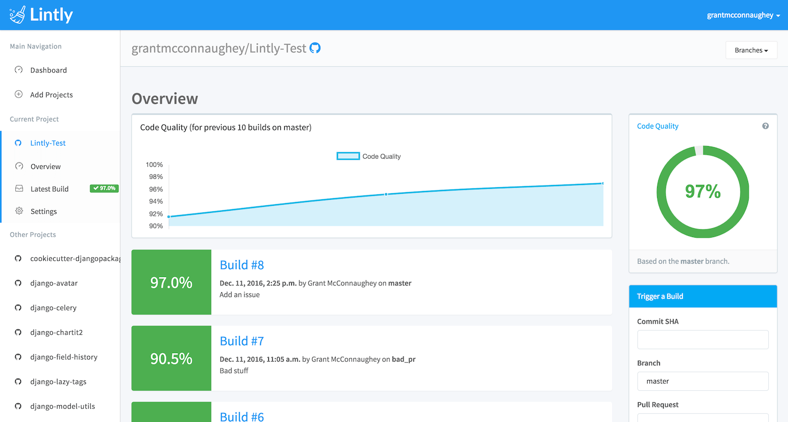The height and width of the screenshot is (422, 788).
Task: Click the Branch input containing master
Action: [x=703, y=381]
